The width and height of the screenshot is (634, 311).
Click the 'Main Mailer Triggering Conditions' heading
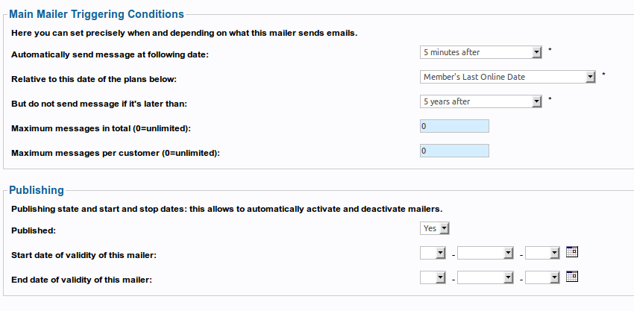click(97, 14)
